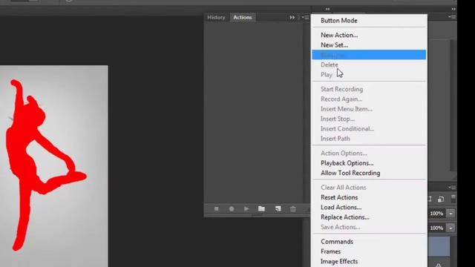475x267 pixels.
Task: Click upper 100% value field
Action: coord(436,214)
